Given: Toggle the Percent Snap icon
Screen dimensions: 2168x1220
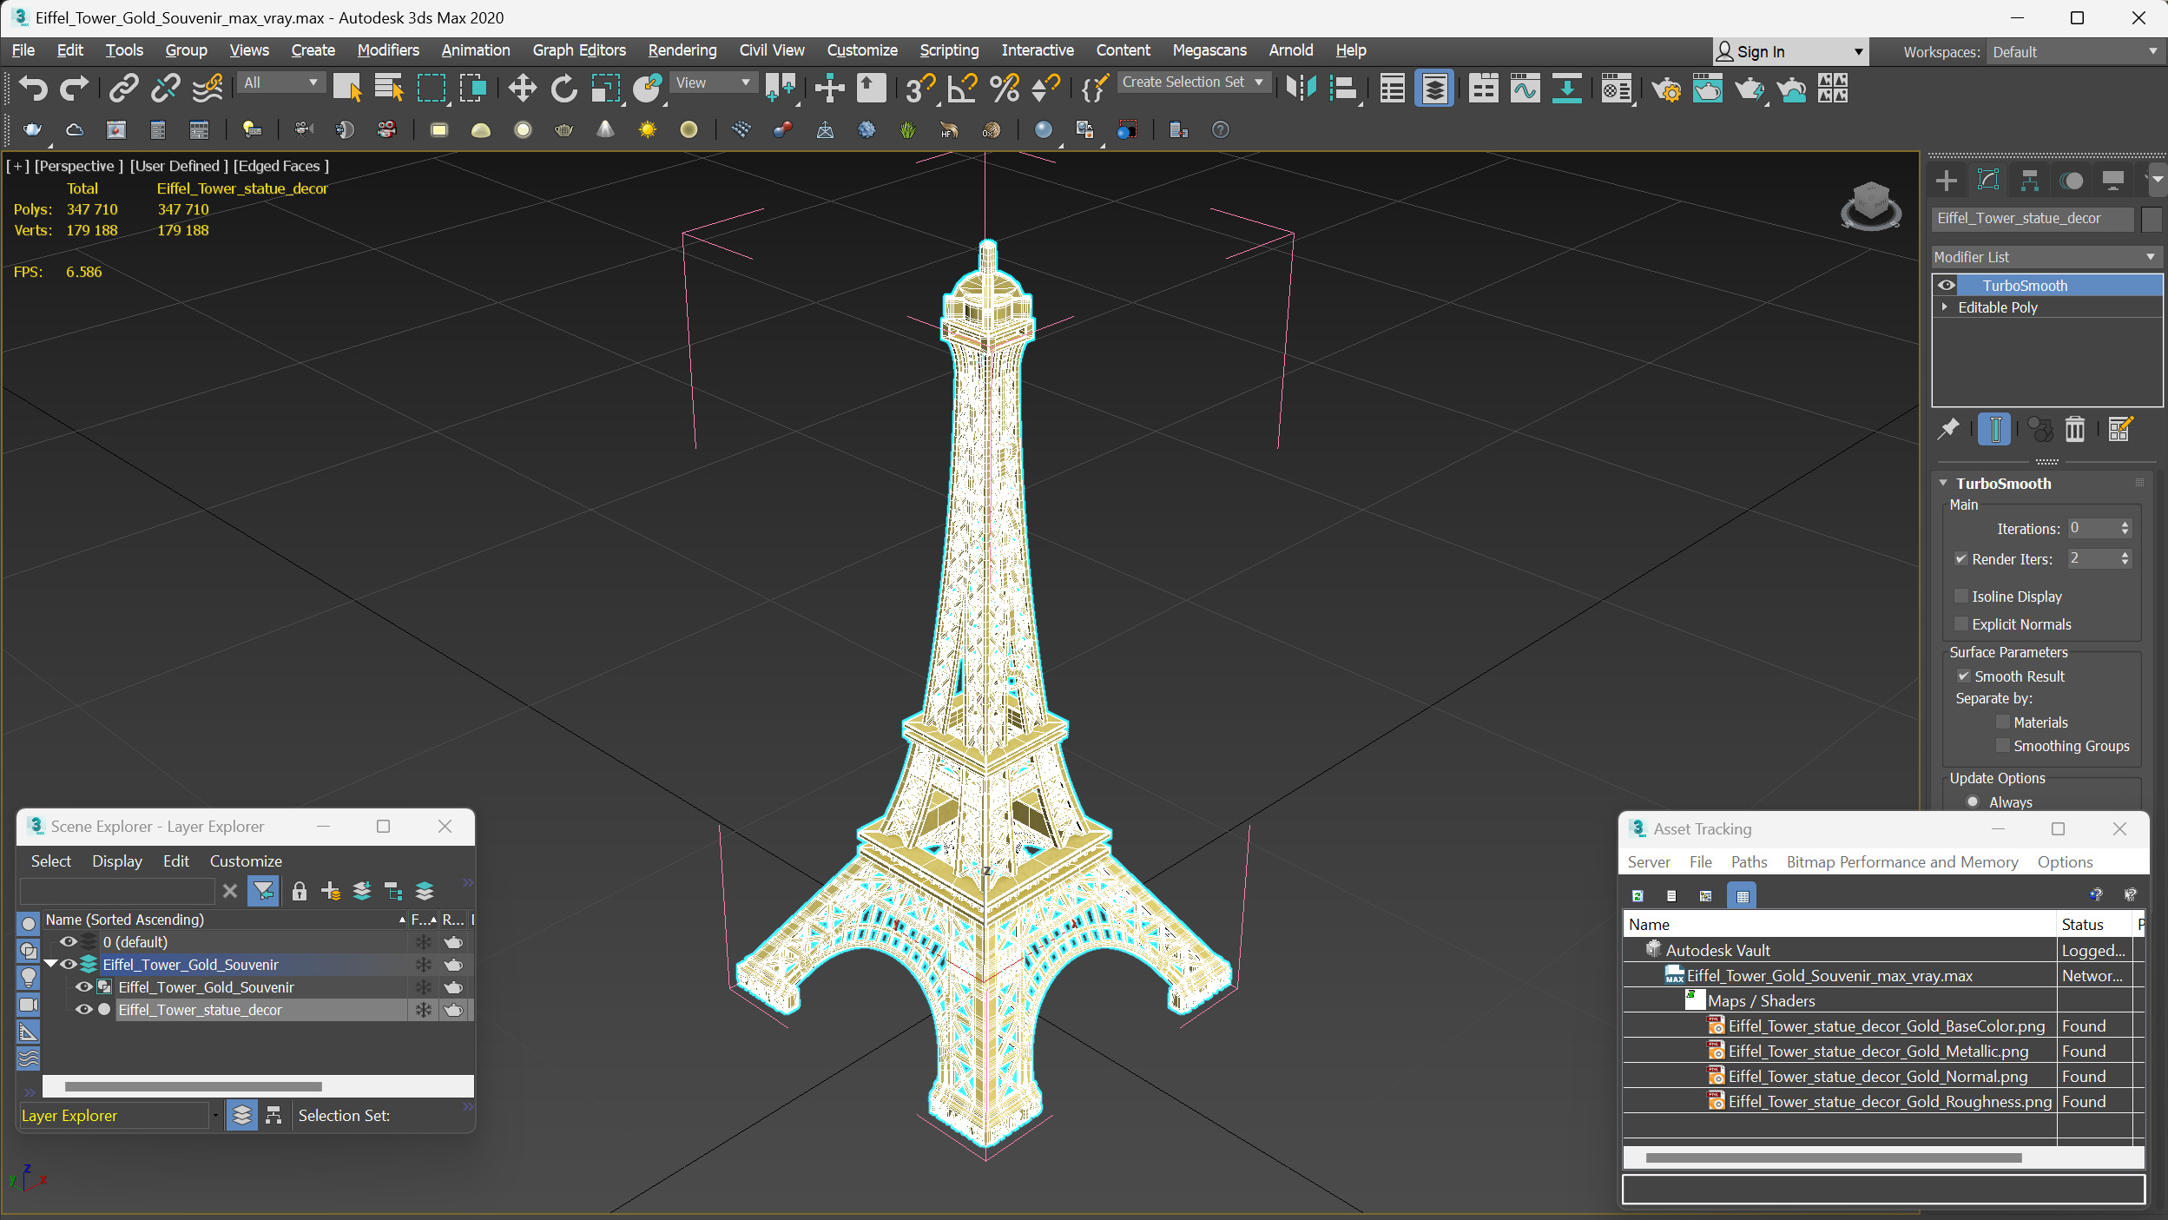Looking at the screenshot, I should click(x=1005, y=88).
